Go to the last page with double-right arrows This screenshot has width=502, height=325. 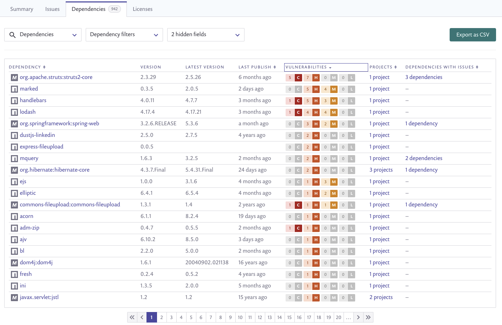coord(368,317)
